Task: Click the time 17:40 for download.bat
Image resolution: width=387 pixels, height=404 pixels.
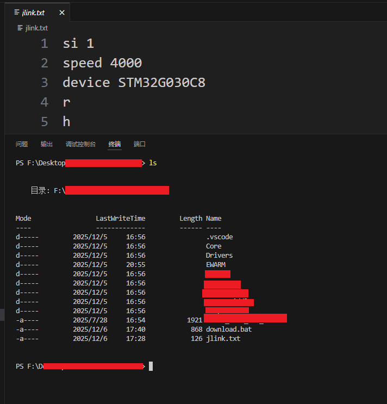Action: [x=136, y=330]
